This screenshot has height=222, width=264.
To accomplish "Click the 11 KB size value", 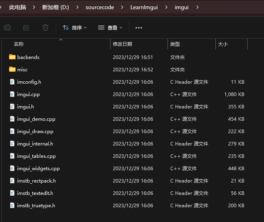I will [x=238, y=82].
